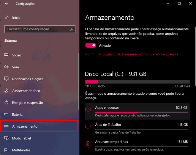Viewport: 196px width, 155px height.
Task: Open Energia e suspensão settings
Action: click(40, 103)
